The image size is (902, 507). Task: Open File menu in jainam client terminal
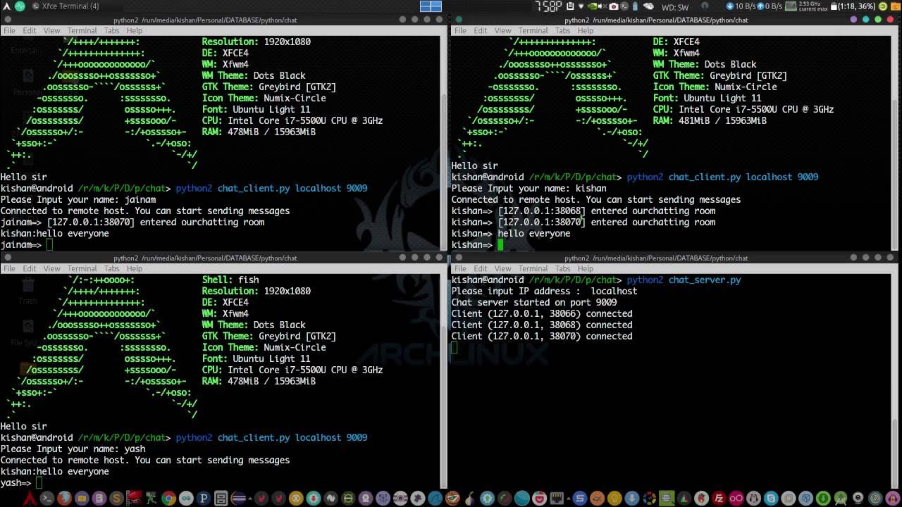click(x=9, y=31)
